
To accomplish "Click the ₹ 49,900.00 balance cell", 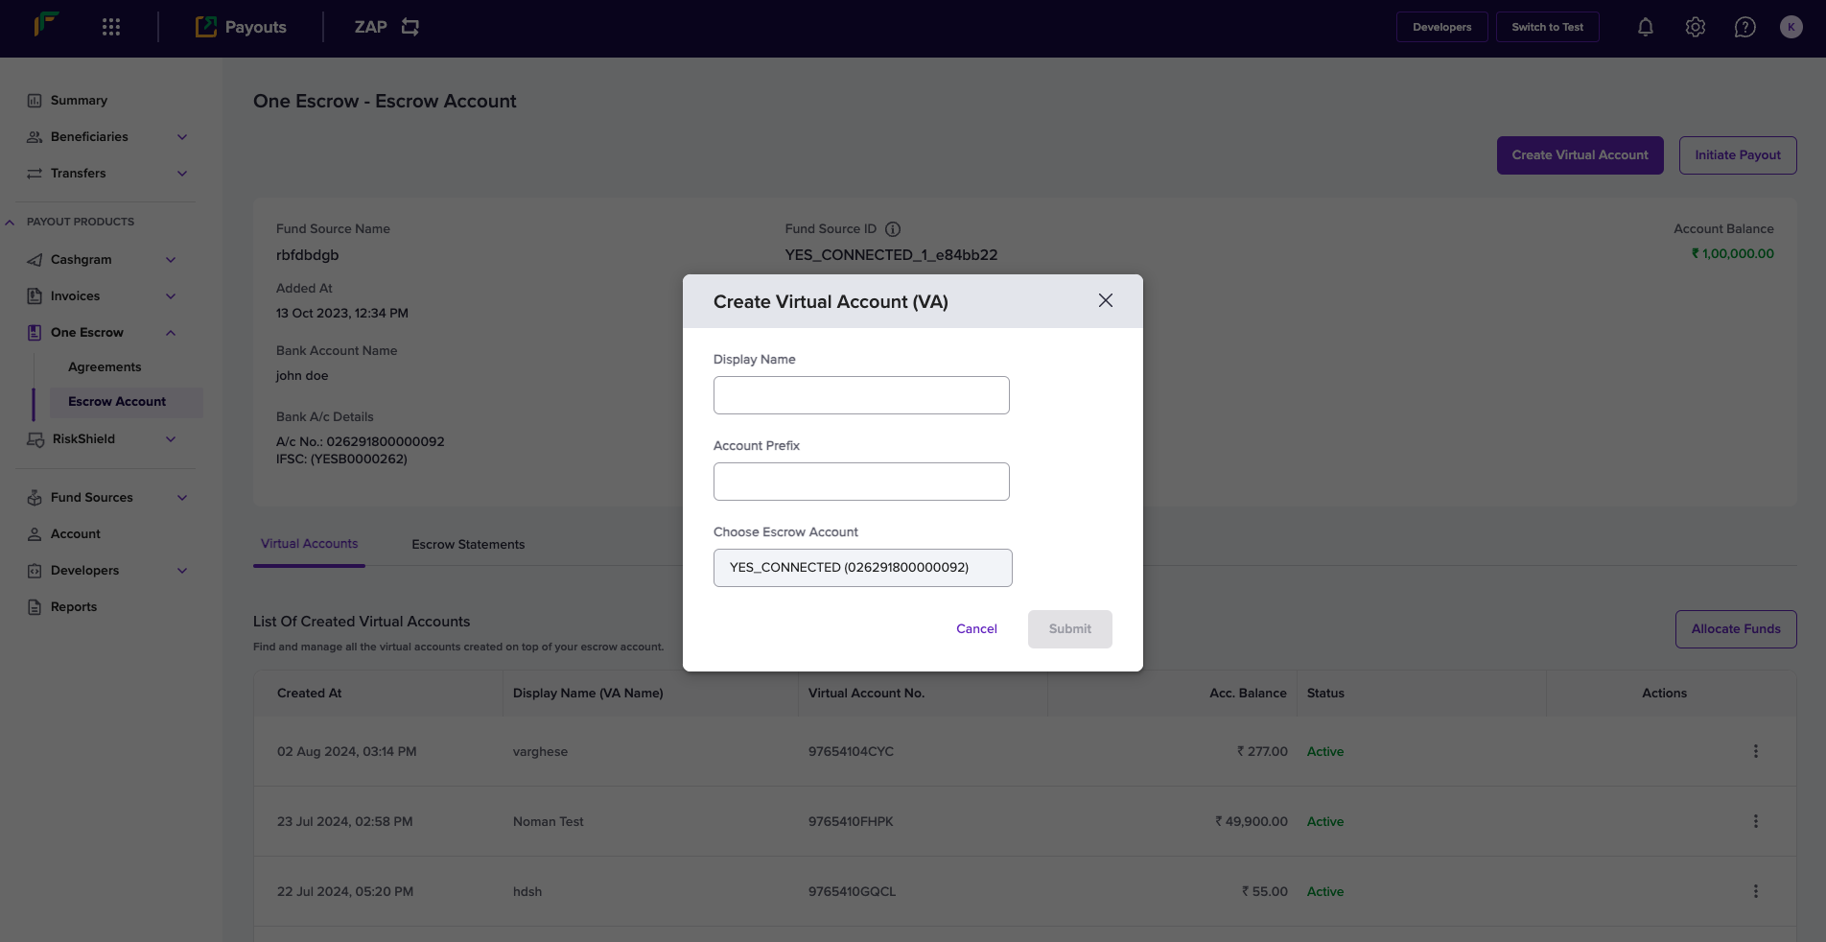I will coord(1252,822).
